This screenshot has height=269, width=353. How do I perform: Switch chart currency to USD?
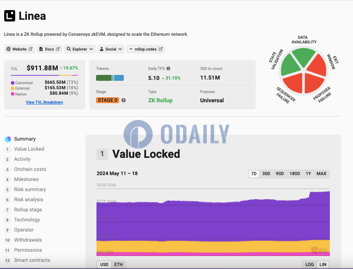pos(104,264)
